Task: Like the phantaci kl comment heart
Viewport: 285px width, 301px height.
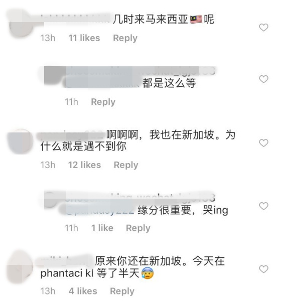Action: click(263, 269)
